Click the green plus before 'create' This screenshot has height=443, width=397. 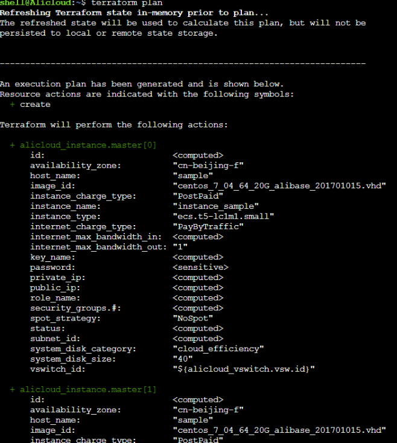point(12,104)
